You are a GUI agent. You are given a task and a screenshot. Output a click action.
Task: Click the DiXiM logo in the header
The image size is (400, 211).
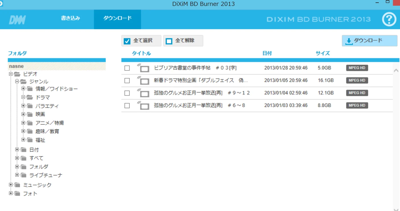tap(17, 19)
